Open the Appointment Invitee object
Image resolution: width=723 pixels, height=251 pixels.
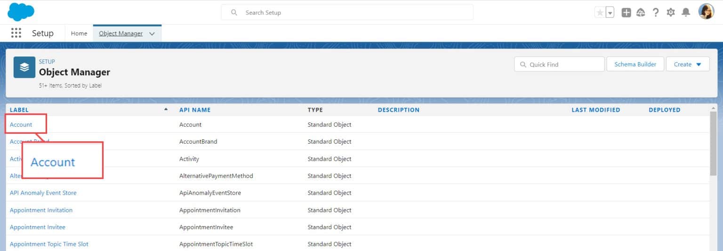(38, 227)
